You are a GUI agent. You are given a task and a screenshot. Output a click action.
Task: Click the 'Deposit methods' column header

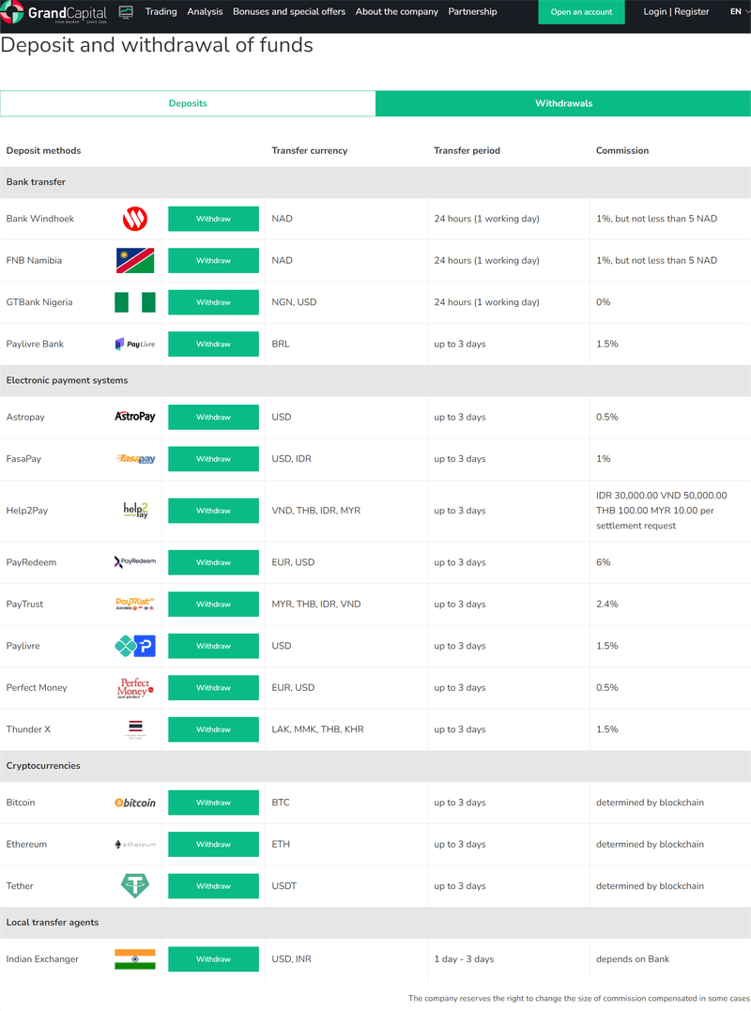tap(43, 151)
